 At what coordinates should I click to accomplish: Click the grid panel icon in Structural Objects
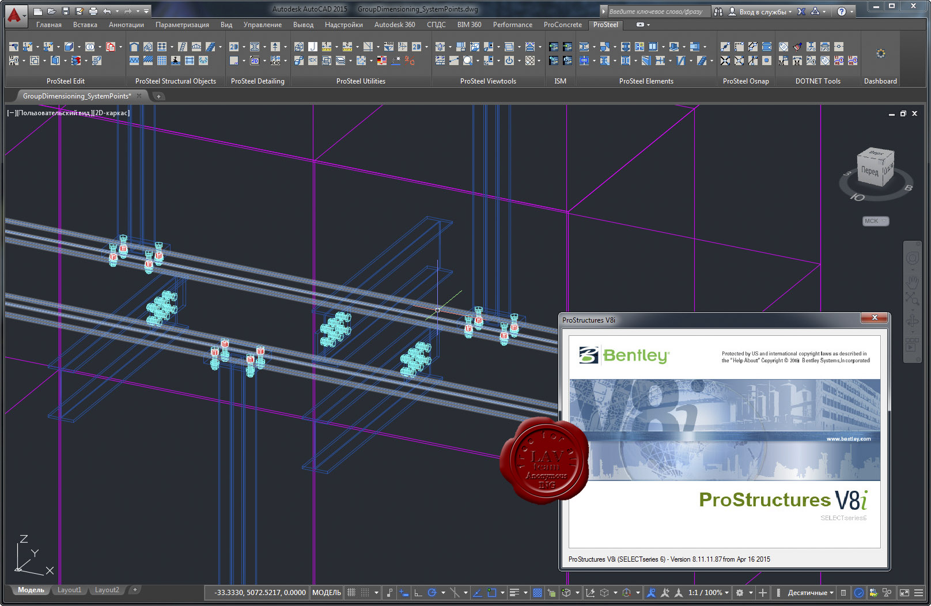[162, 60]
